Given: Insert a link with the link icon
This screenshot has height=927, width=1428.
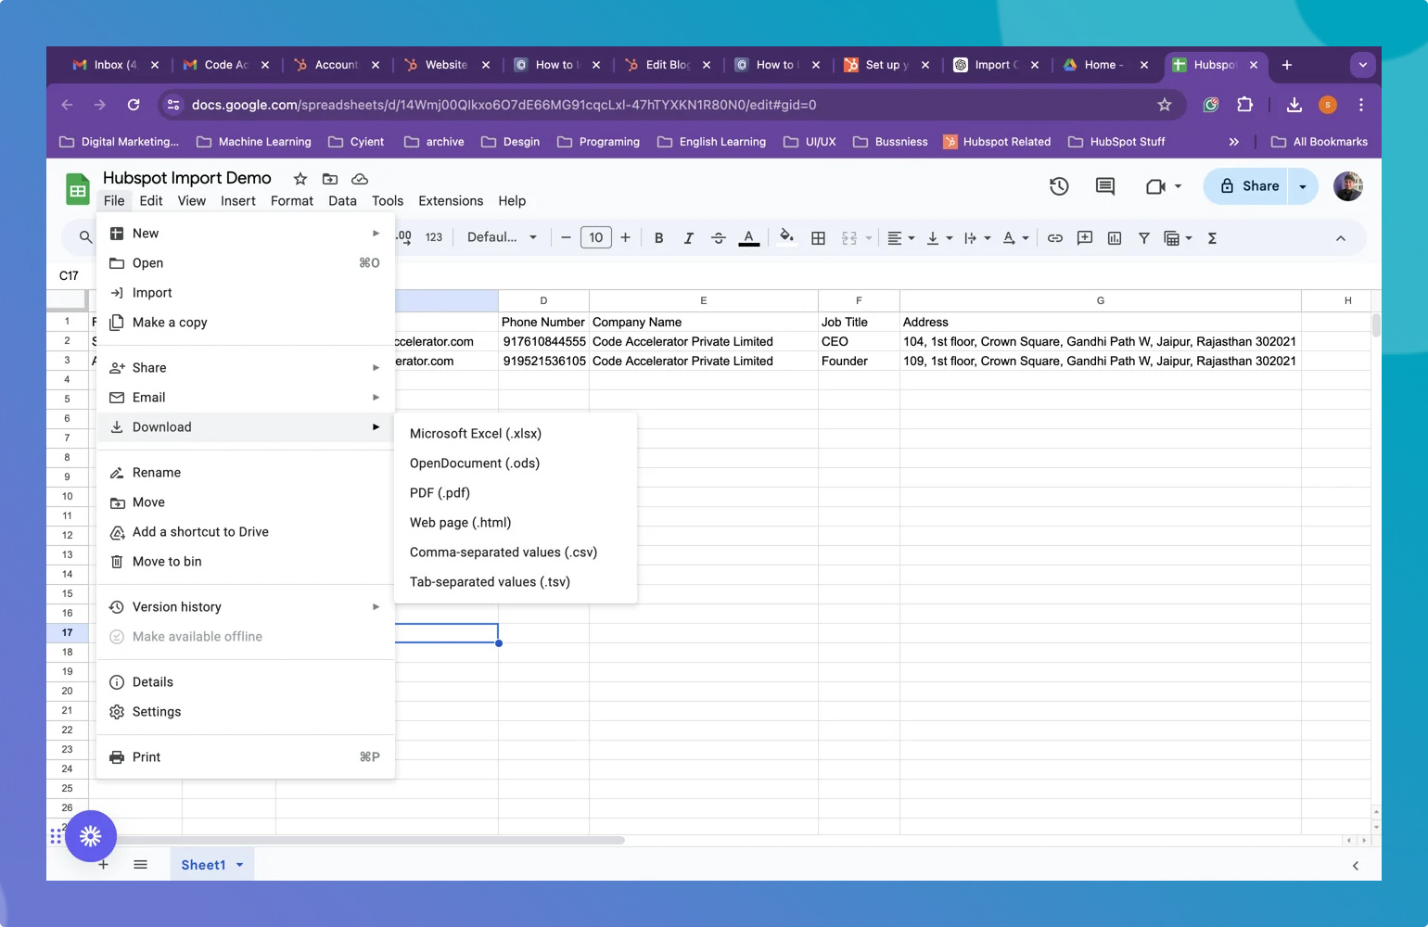Looking at the screenshot, I should tap(1054, 237).
